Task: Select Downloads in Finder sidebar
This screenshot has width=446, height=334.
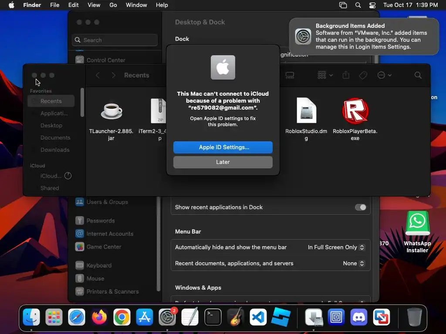Action: click(x=51, y=150)
